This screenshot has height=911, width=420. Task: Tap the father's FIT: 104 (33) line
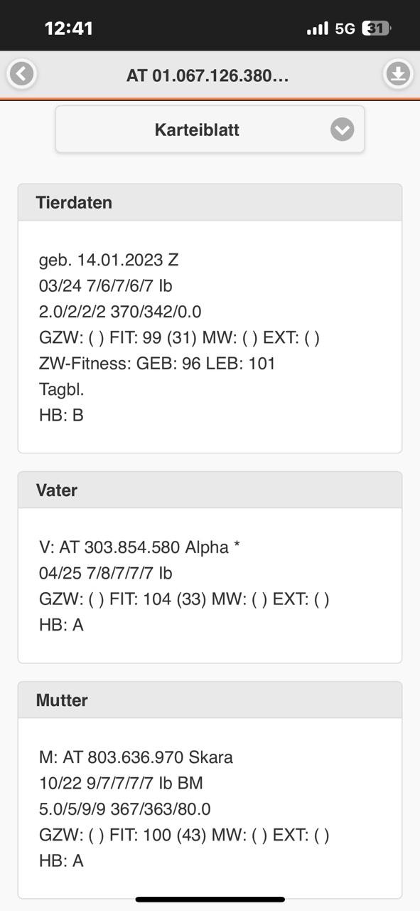point(184,599)
